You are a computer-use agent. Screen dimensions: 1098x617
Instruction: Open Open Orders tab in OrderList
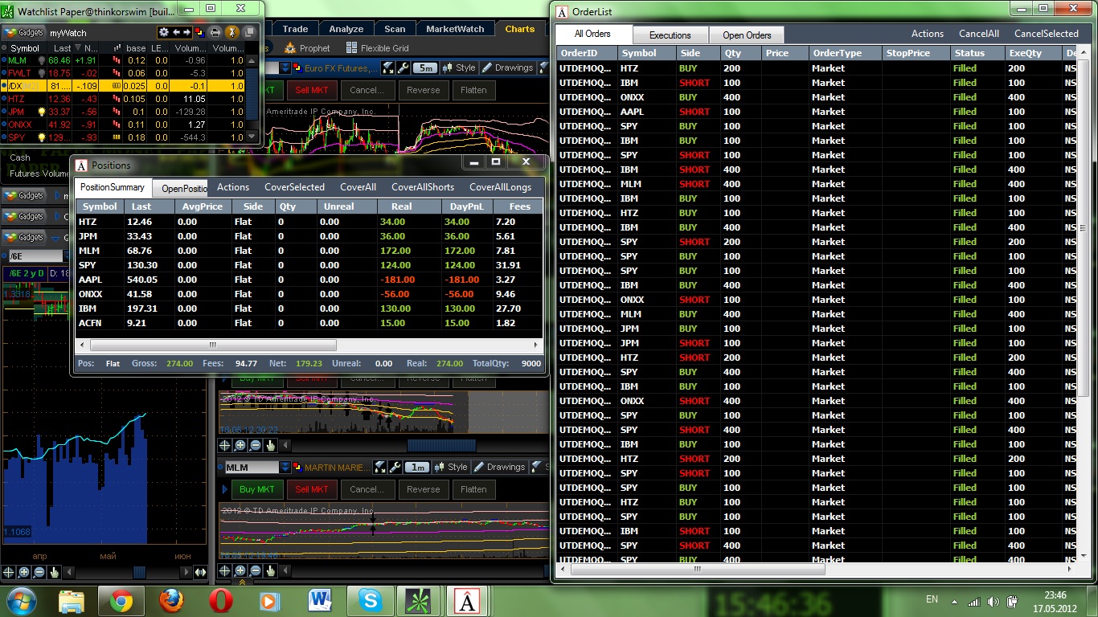tap(747, 35)
